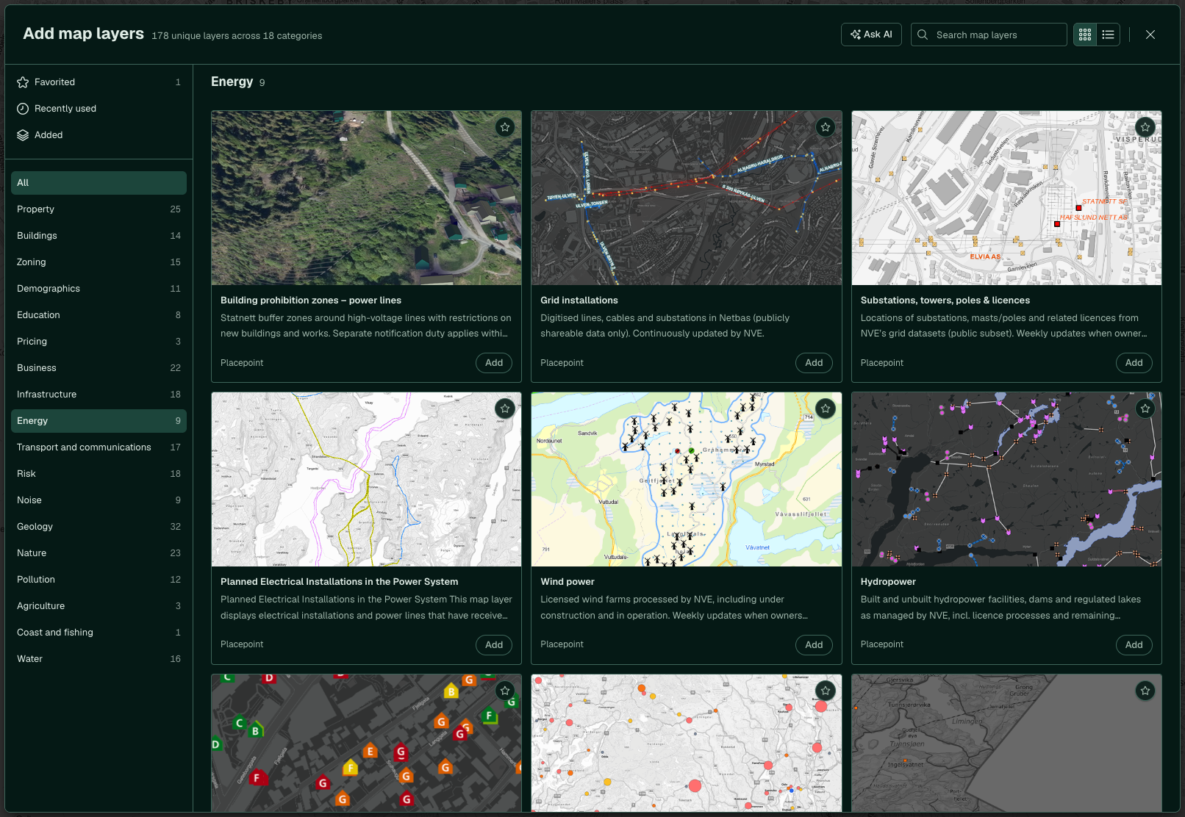Open Favorited layers
This screenshot has width=1185, height=817.
[x=99, y=82]
